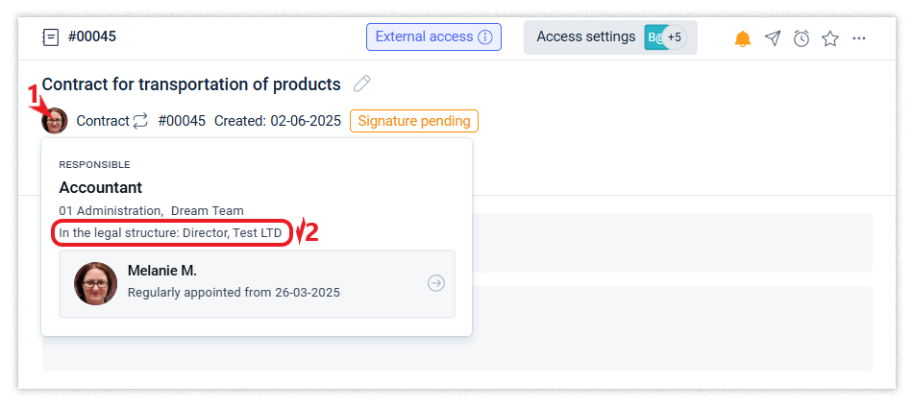
Task: Open Melanie M. profile via arrow icon
Action: click(436, 283)
